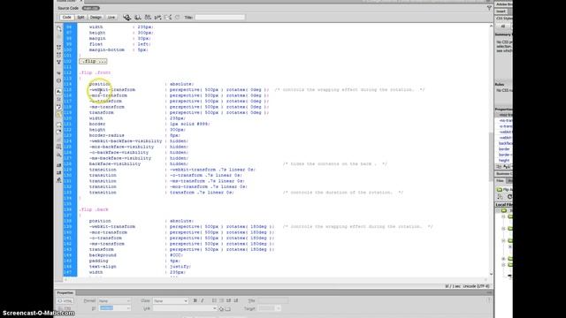Image resolution: width=566 pixels, height=318 pixels.
Task: Click Collapse Selection icon
Action: tap(59, 55)
